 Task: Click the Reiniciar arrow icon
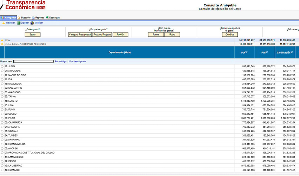(4, 23)
